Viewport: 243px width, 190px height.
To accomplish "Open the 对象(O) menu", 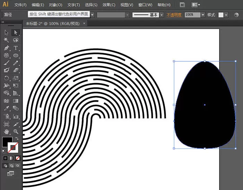I will pyautogui.click(x=56, y=5).
